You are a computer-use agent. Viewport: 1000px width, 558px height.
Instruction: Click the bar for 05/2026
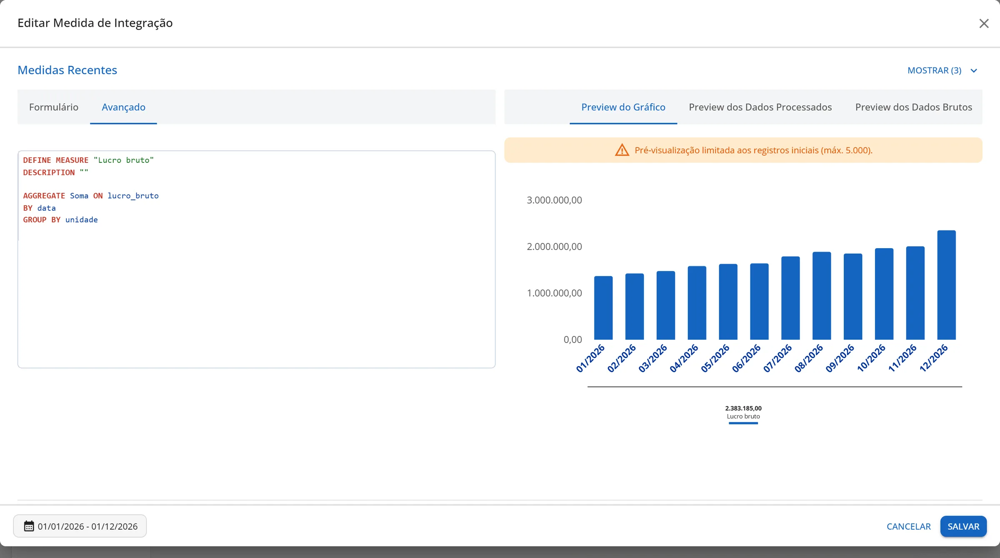[x=728, y=302]
